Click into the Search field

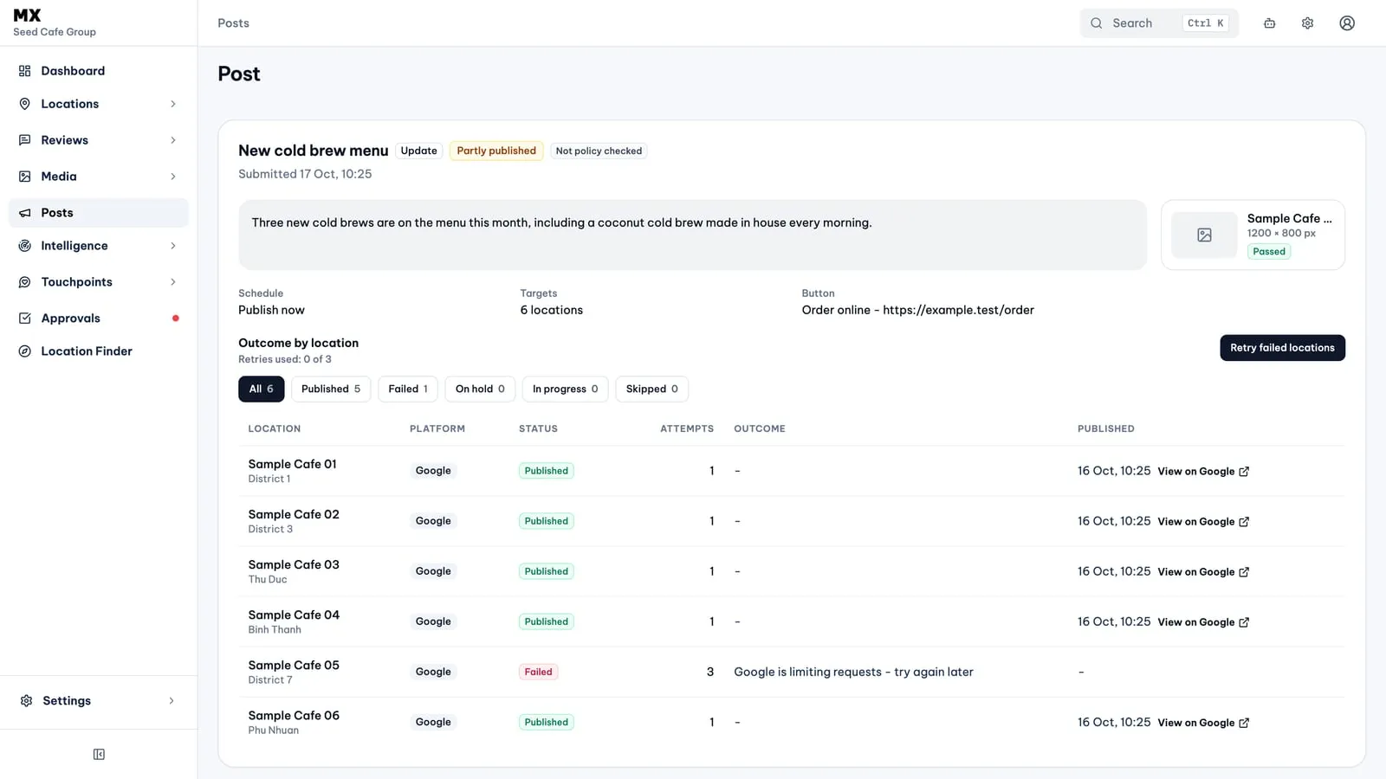[1159, 23]
